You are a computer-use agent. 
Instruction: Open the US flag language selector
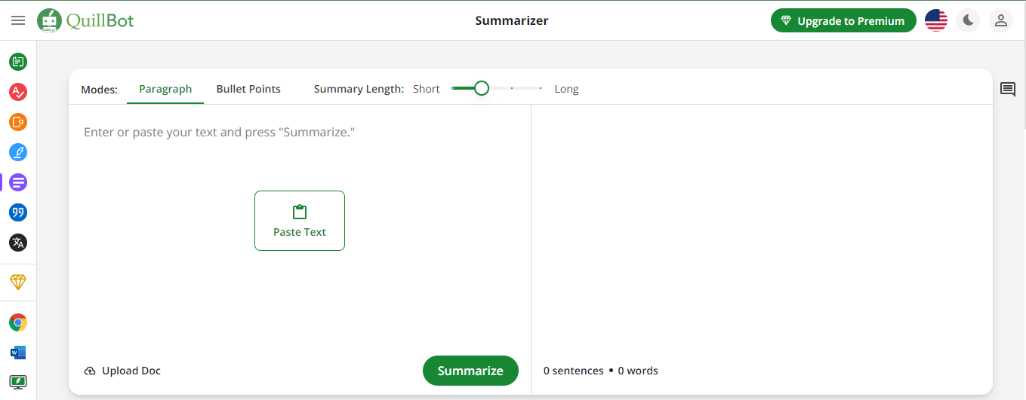click(936, 20)
